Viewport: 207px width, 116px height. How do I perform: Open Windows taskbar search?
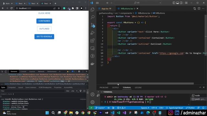53,113
